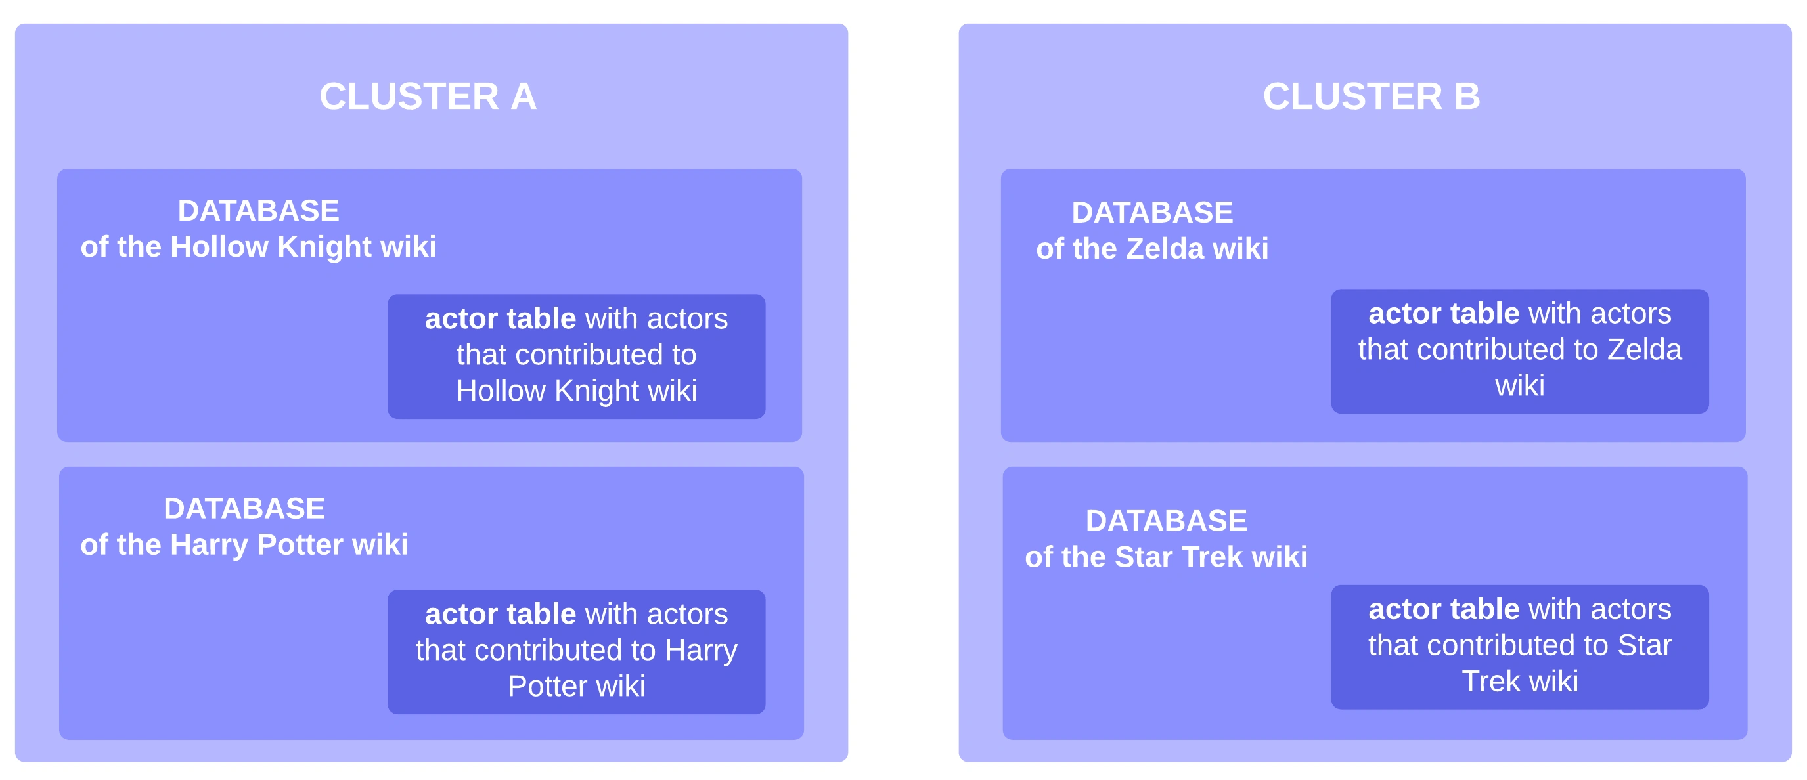Click "that contributed to Star" text line
Viewport: 1807px width, 780px height.
[1519, 645]
